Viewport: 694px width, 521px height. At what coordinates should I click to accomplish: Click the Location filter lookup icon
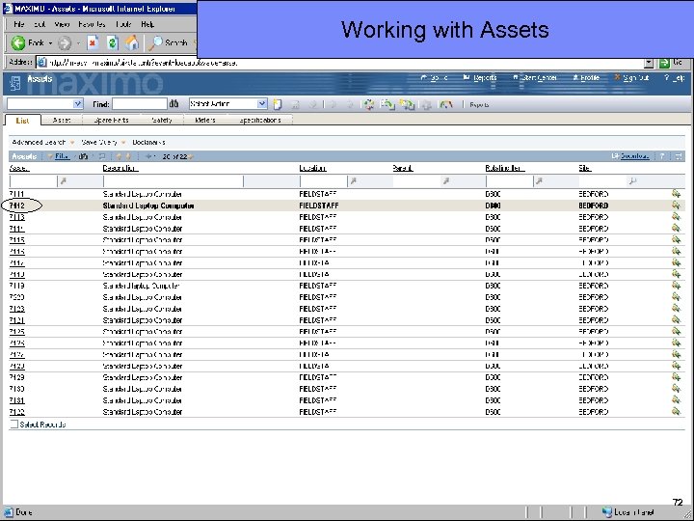[353, 180]
